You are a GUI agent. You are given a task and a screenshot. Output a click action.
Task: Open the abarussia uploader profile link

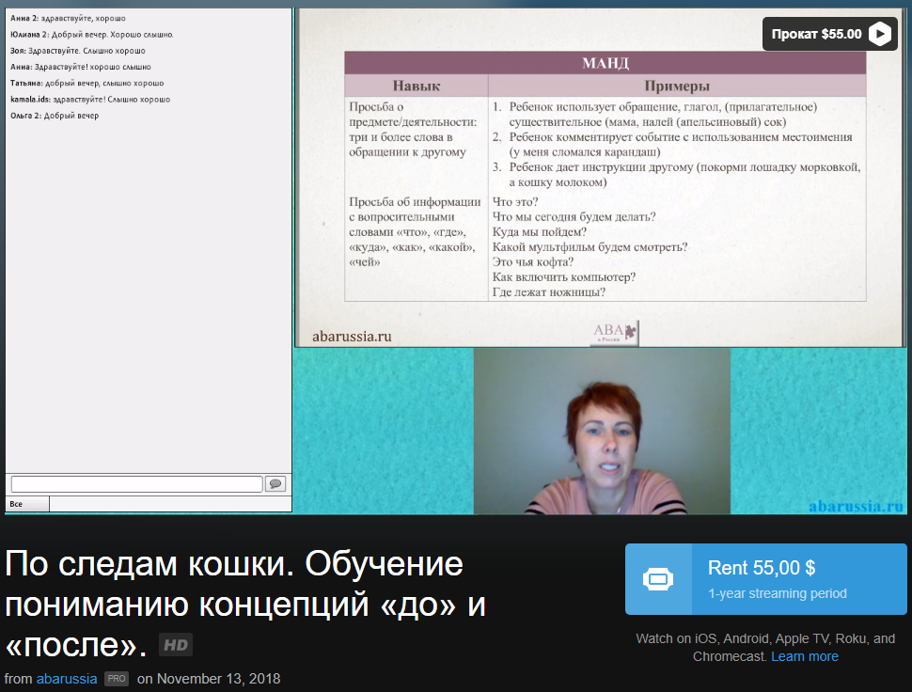(67, 678)
